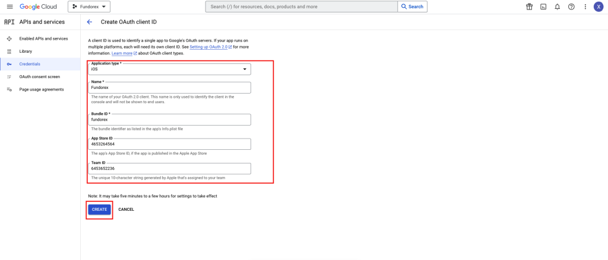Click the App Store ID input field
The image size is (608, 260).
tap(169, 144)
